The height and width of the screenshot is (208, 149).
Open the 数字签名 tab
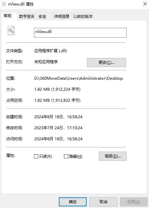click(x=27, y=17)
